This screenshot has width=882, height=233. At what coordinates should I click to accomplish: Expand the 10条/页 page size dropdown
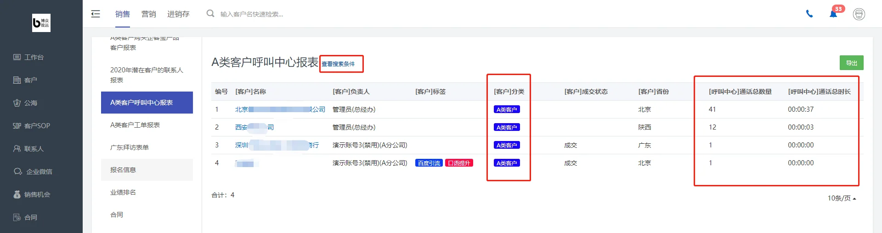[842, 198]
